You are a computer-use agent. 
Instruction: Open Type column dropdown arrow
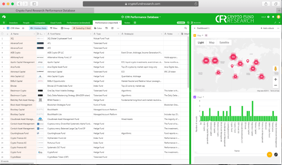pyautogui.click(x=118, y=34)
